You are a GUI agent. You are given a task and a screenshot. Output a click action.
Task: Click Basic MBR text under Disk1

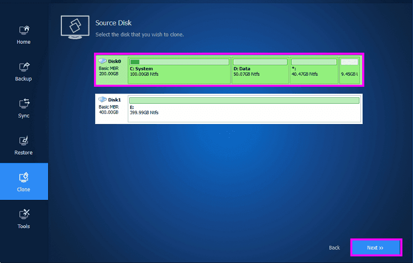pos(108,107)
